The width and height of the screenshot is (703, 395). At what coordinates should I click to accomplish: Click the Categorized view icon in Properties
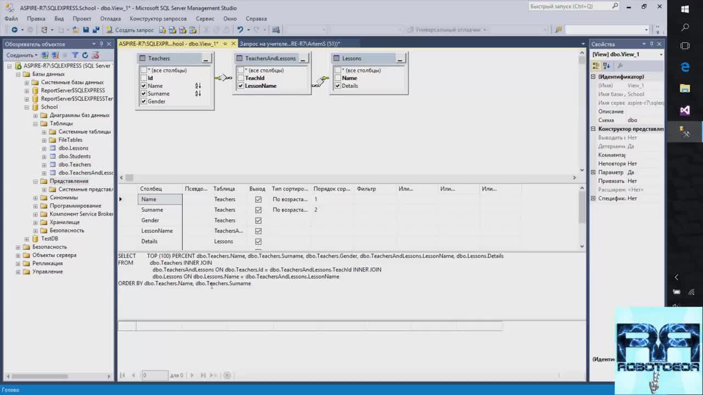click(x=596, y=66)
